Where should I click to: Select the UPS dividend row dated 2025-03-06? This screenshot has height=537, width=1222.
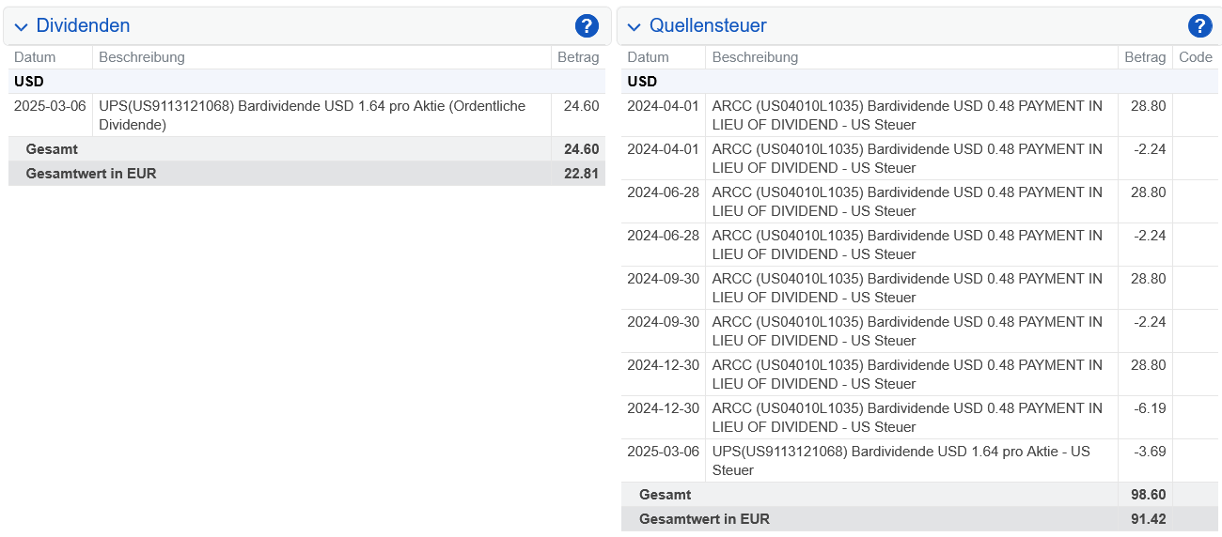[x=306, y=115]
